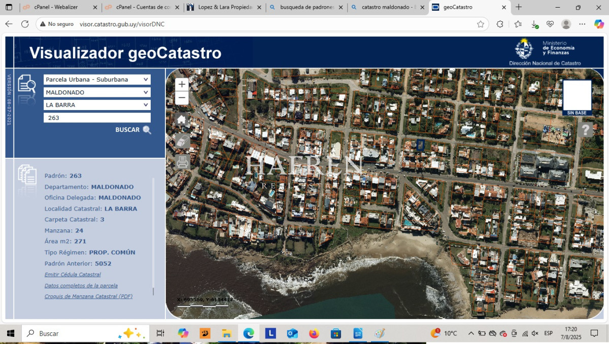The height and width of the screenshot is (344, 609).
Task: Launch Microsoft Edge from the taskbar
Action: (248, 333)
